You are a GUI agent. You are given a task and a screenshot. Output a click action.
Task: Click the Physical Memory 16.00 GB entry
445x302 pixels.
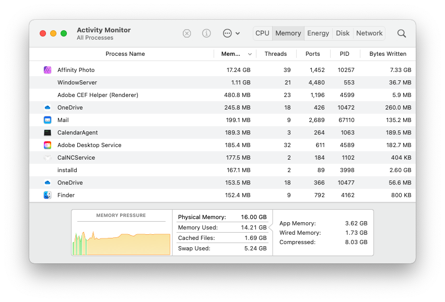[x=222, y=217]
